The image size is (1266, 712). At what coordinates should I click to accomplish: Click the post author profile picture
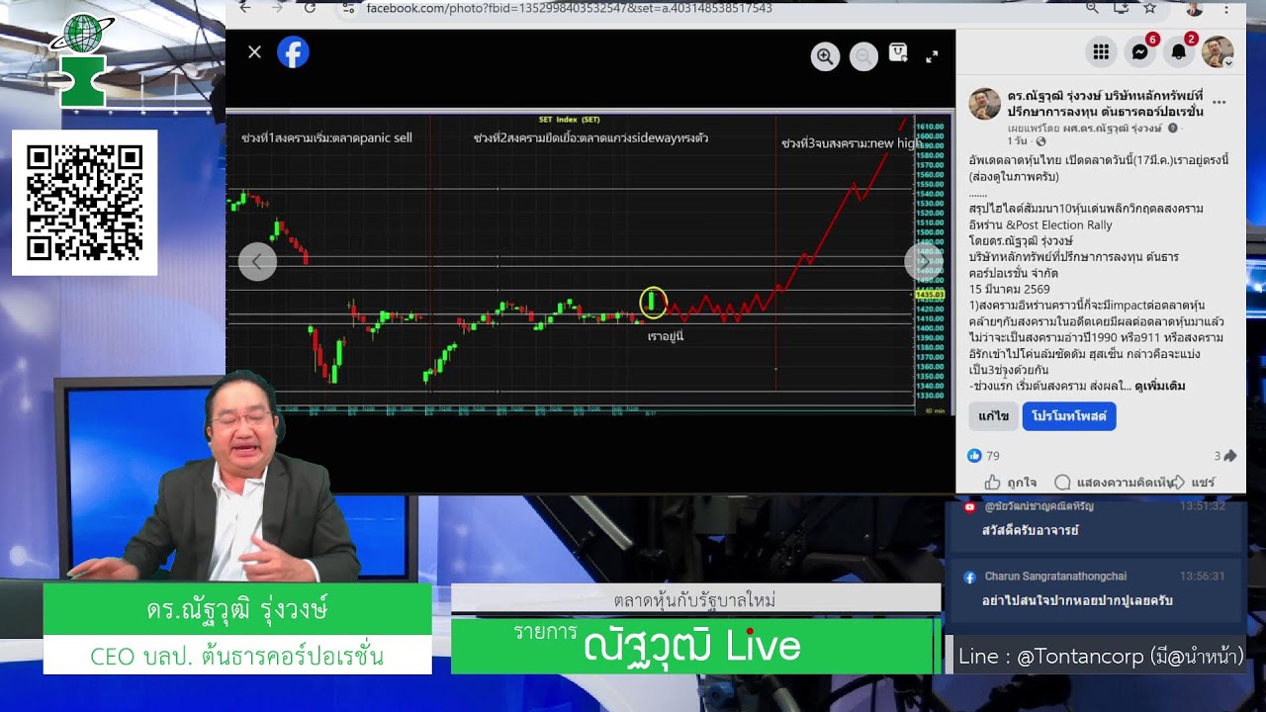[x=984, y=104]
